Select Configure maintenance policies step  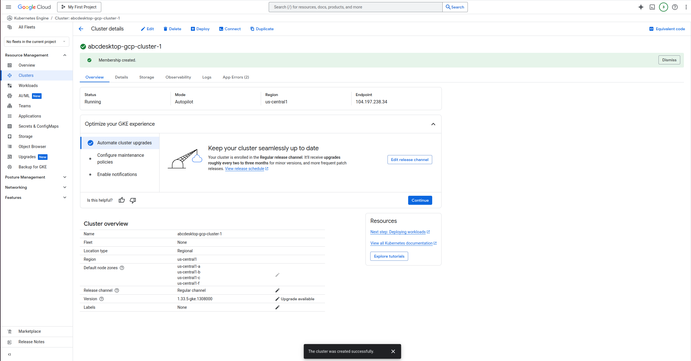[x=120, y=158]
